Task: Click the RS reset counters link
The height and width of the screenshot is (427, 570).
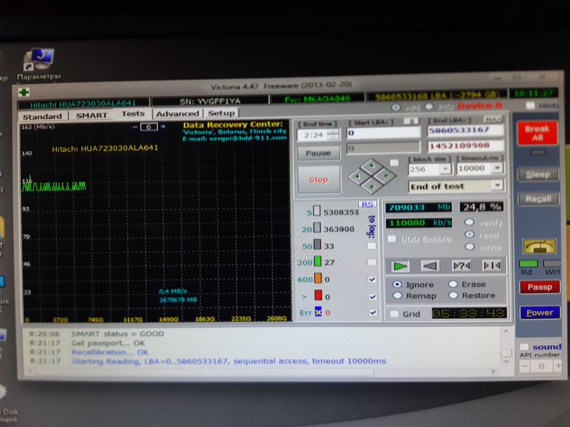Action: point(367,204)
